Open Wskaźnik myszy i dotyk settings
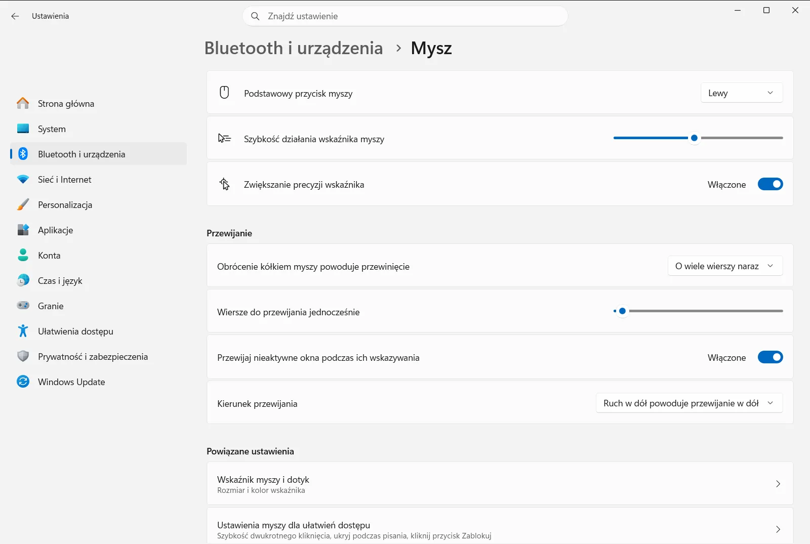Viewport: 810px width, 544px height. [x=500, y=483]
